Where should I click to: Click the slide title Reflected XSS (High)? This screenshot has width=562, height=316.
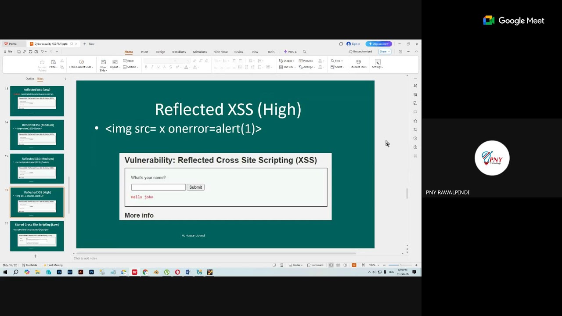(x=228, y=110)
